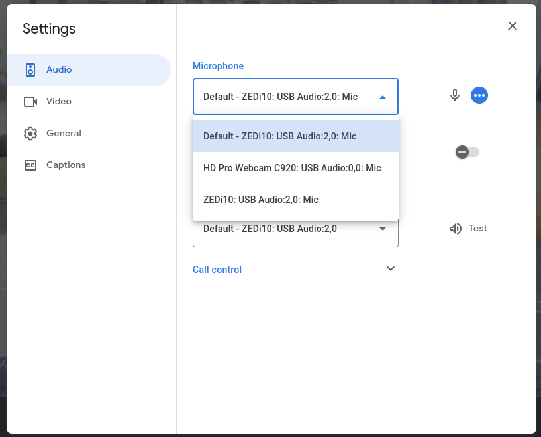
Task: Select HD Pro Webcam C920 microphone option
Action: tap(292, 168)
